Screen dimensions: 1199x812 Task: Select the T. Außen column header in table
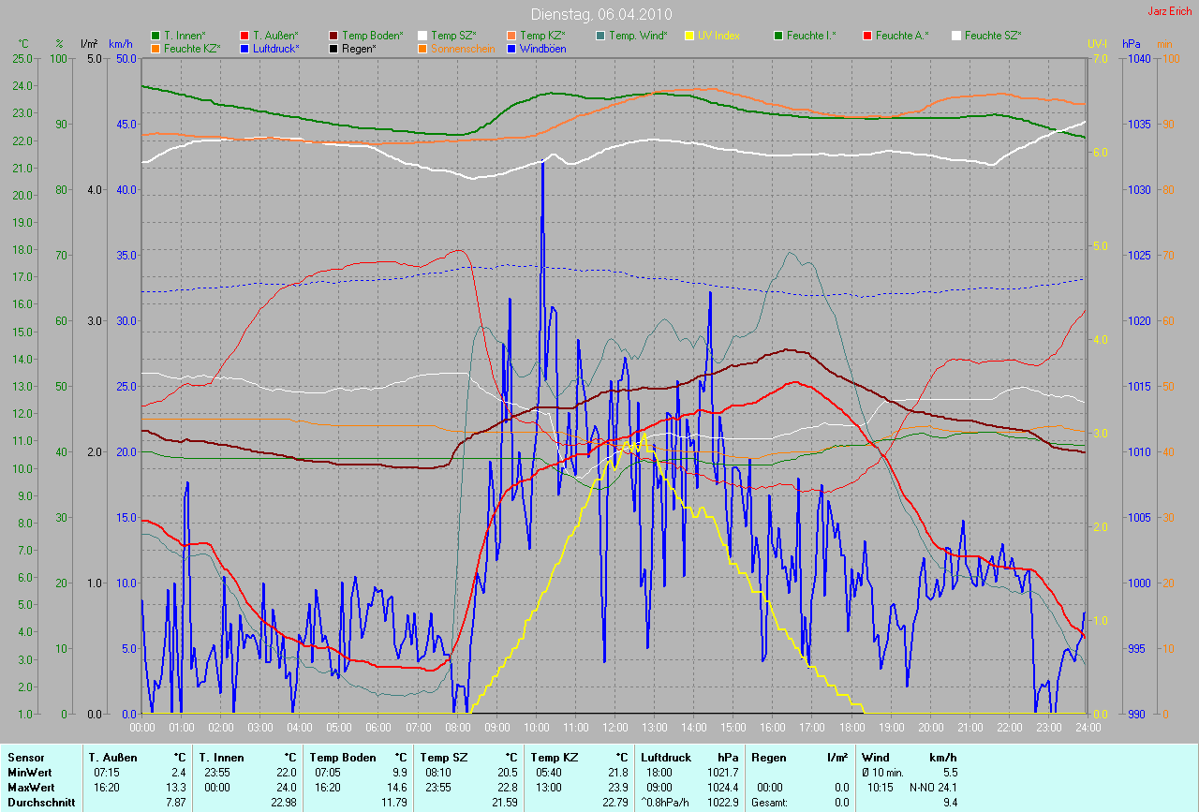click(113, 757)
